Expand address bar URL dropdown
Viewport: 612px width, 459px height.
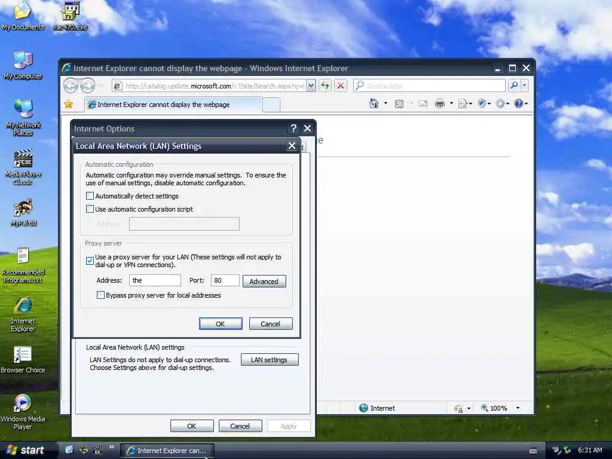[311, 85]
